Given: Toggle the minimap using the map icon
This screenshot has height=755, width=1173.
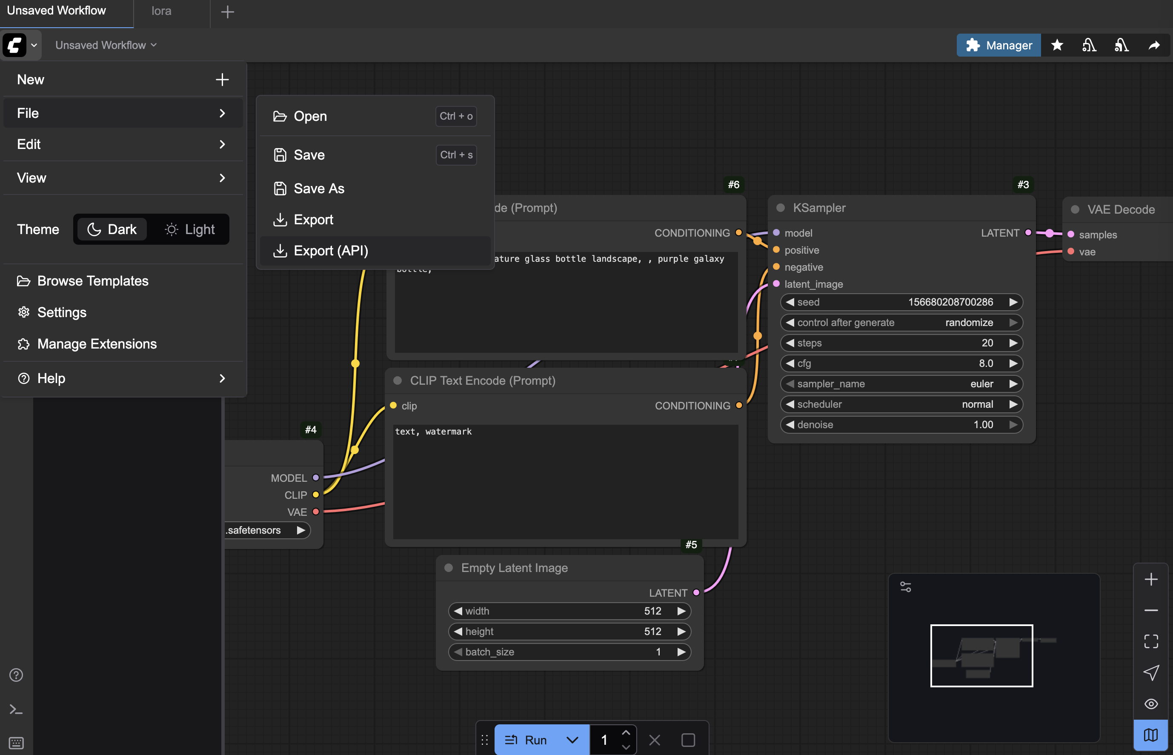Looking at the screenshot, I should coord(1150,735).
